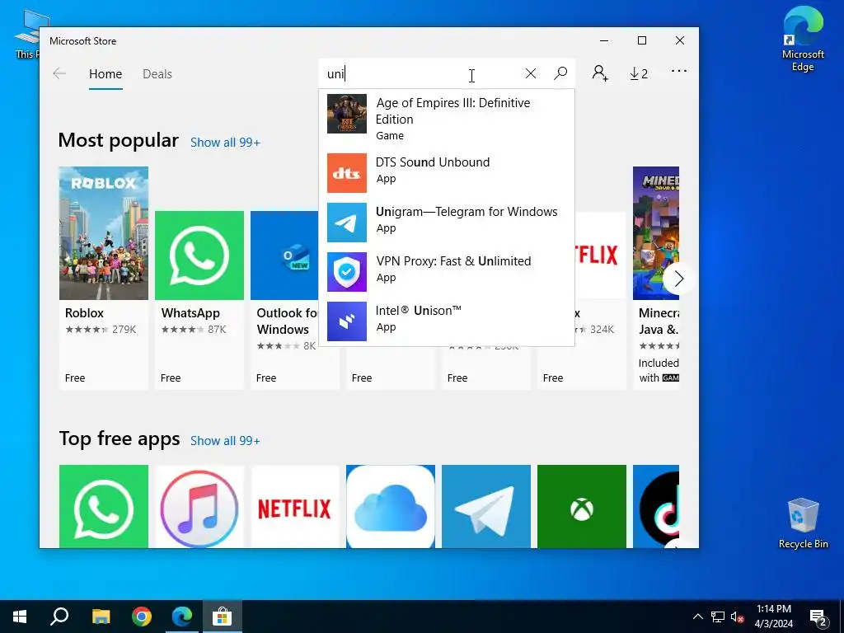The image size is (844, 633).
Task: Open Xbox icon in Top free apps
Action: (x=582, y=507)
